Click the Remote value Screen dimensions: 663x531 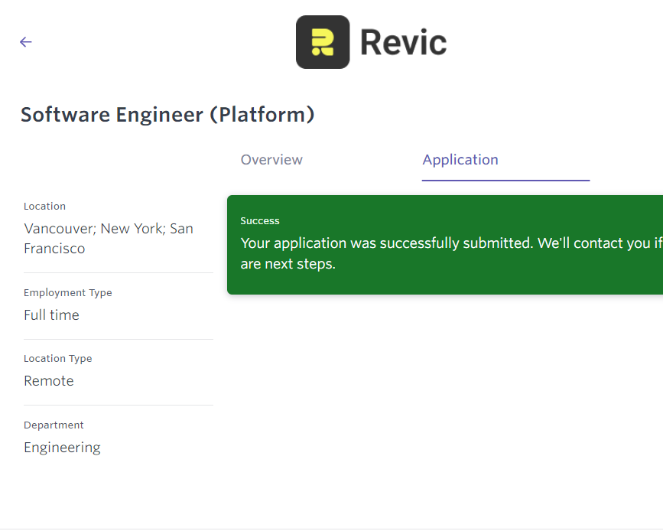(x=49, y=381)
